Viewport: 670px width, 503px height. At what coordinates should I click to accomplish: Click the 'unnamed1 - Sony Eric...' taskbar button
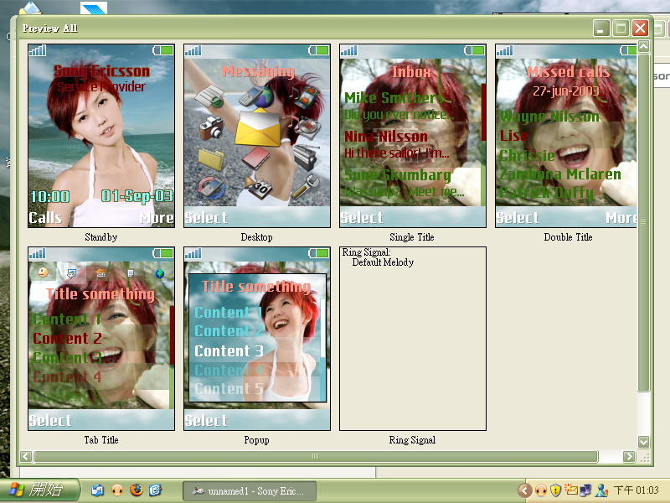click(250, 491)
